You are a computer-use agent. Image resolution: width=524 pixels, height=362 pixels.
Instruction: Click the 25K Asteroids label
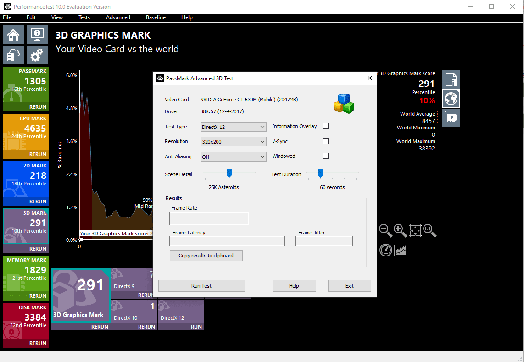223,187
